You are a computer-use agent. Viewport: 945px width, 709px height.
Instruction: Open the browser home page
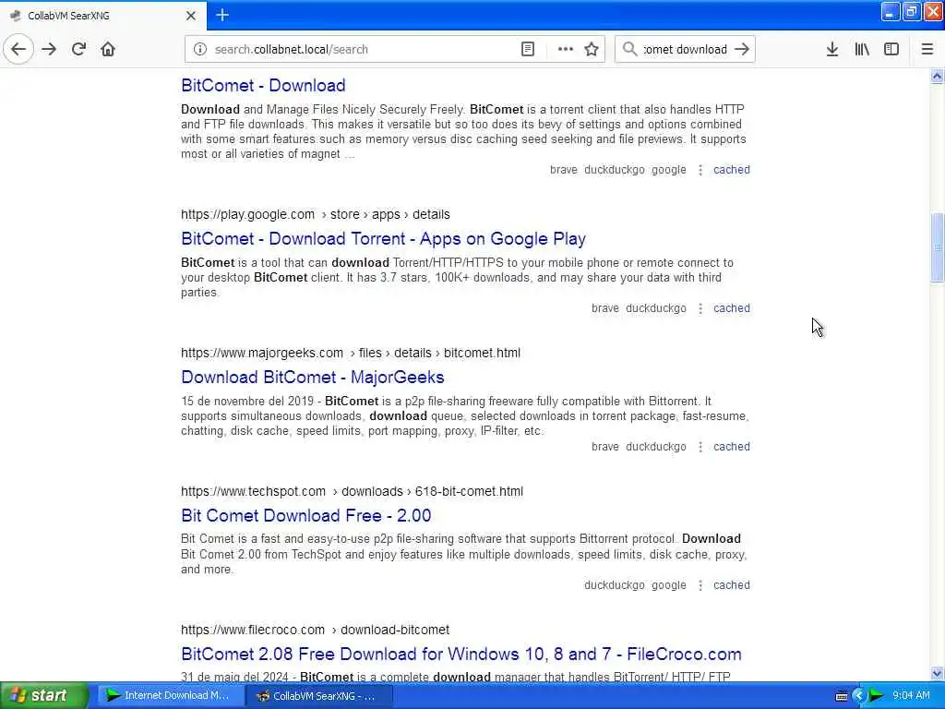tap(108, 49)
